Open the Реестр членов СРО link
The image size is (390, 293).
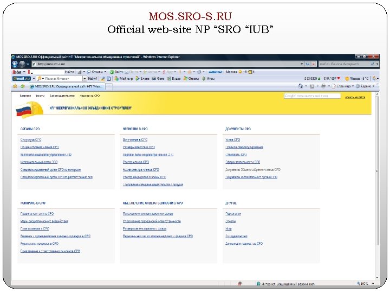(136, 162)
